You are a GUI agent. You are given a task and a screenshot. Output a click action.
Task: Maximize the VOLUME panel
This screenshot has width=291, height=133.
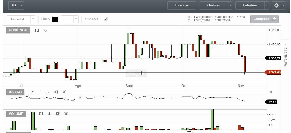[x=41, y=114]
